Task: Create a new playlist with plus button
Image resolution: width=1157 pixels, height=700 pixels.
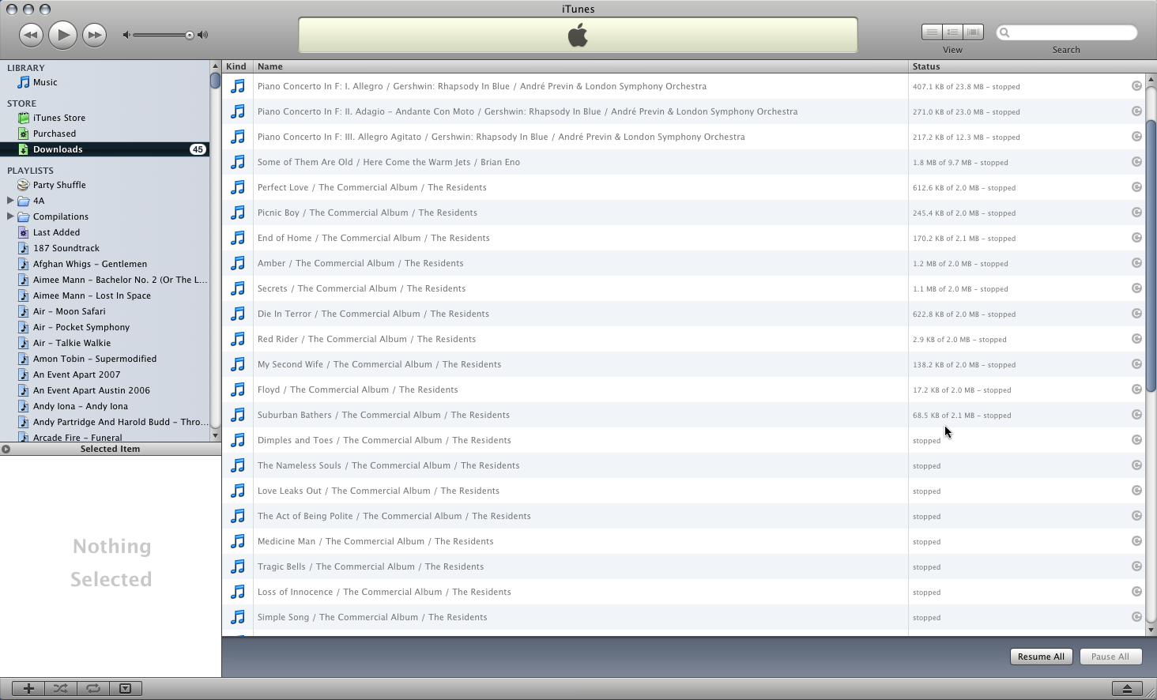Action: pos(28,688)
